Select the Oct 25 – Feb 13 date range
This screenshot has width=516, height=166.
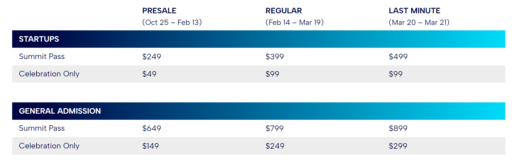click(172, 22)
